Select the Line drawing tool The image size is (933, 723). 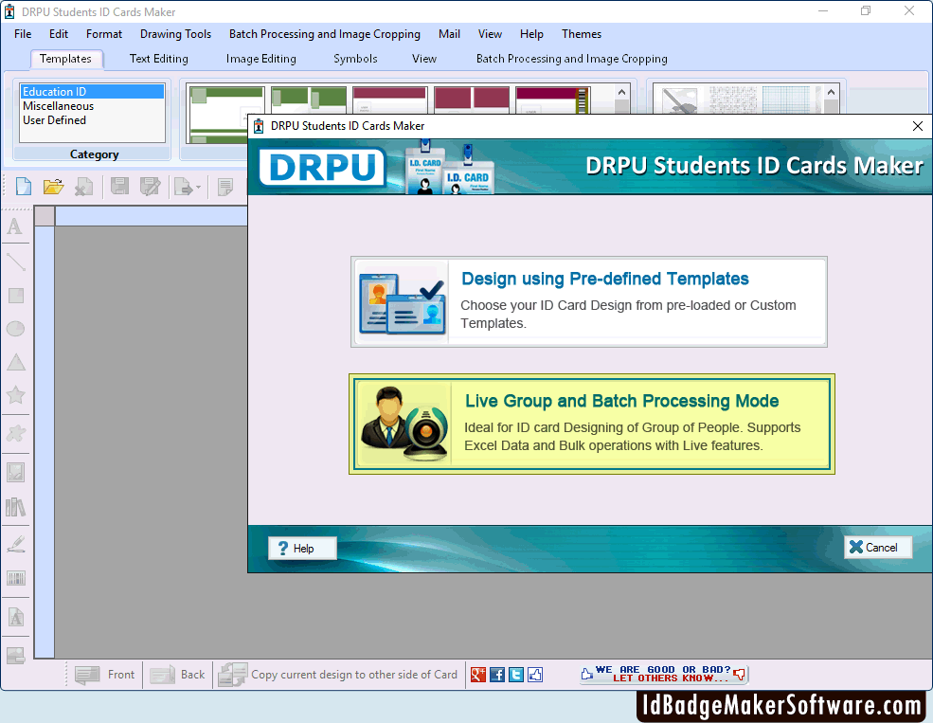tap(15, 262)
